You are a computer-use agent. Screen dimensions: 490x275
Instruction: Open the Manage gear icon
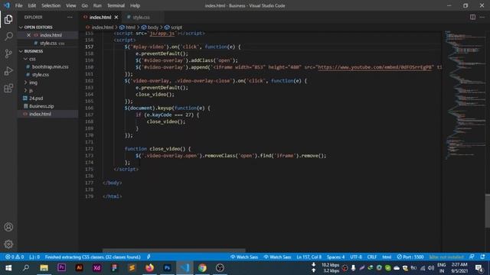8,244
